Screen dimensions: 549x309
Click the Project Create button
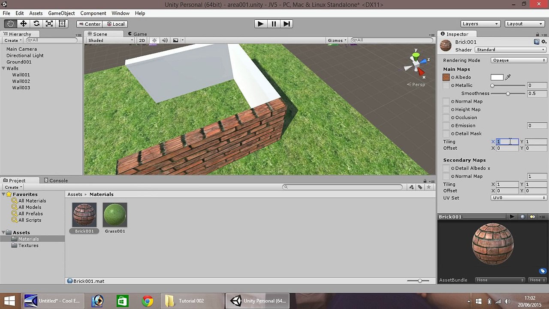13,187
